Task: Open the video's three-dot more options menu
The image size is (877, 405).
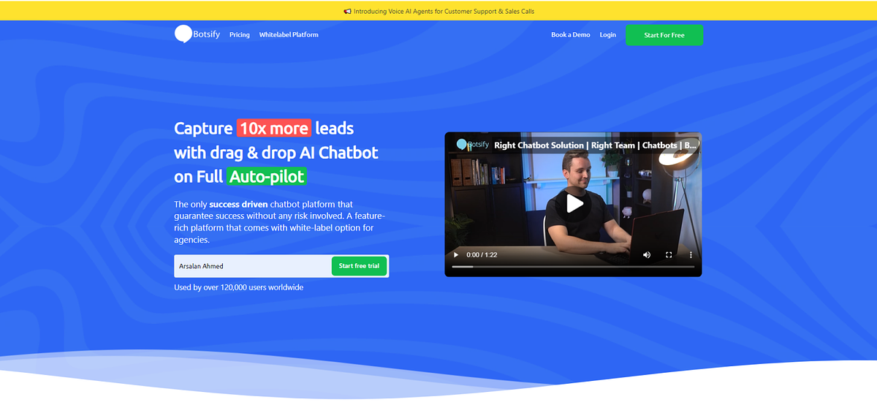Action: click(691, 254)
